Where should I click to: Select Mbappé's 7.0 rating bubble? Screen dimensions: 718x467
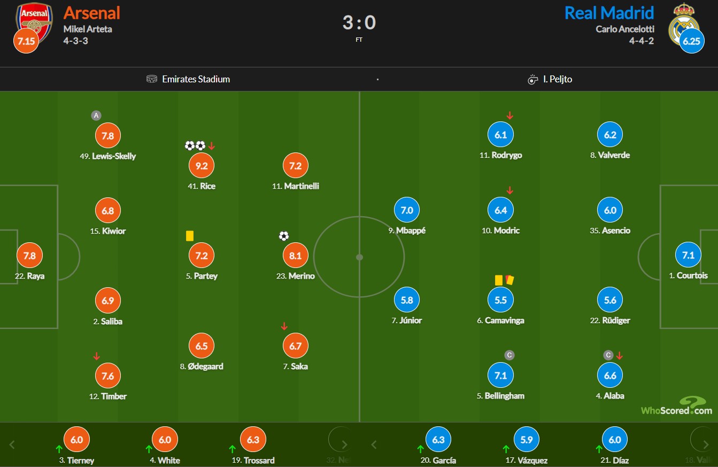[407, 210]
